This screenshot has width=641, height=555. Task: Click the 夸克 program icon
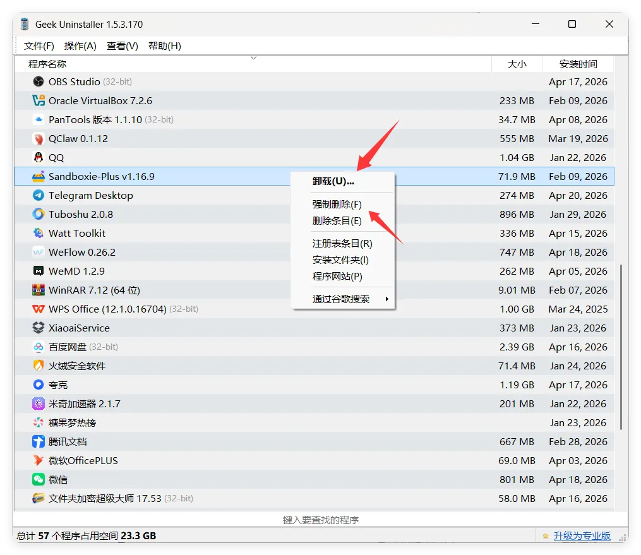(39, 385)
